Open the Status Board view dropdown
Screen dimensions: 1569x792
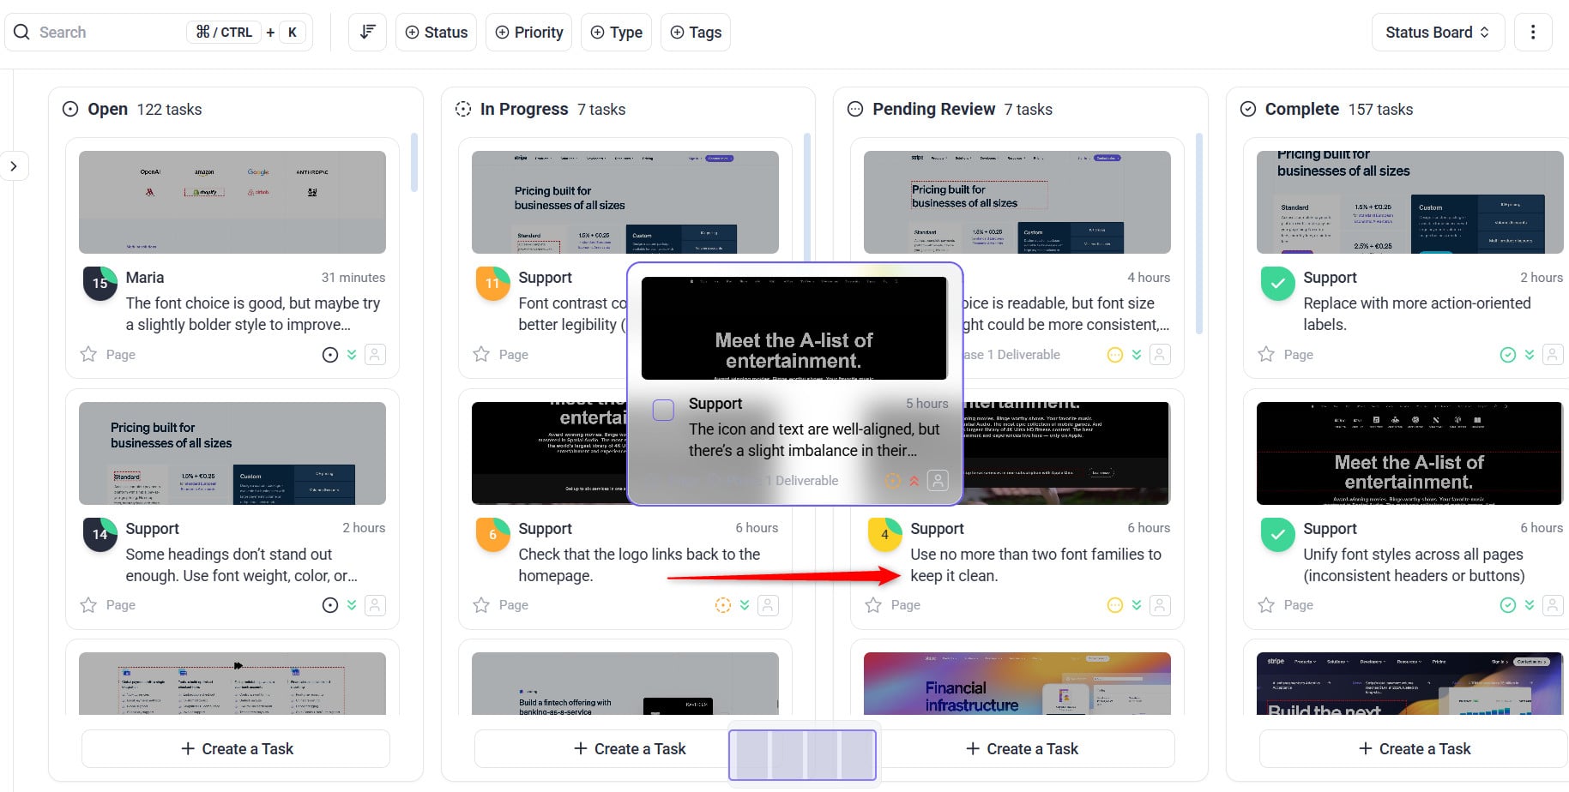1437,33
